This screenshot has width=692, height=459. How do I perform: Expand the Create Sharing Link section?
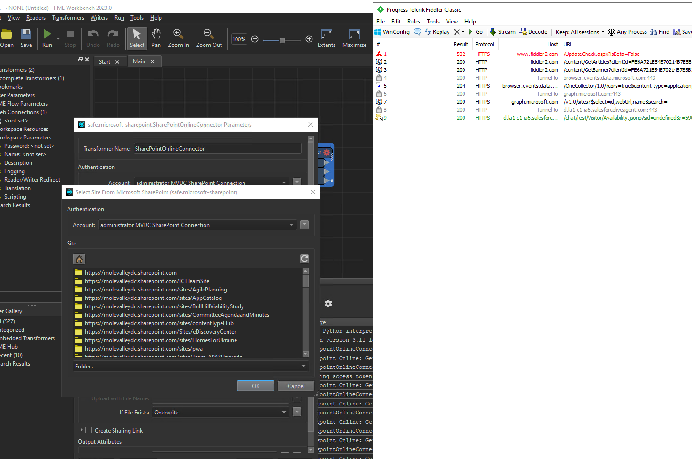click(81, 430)
